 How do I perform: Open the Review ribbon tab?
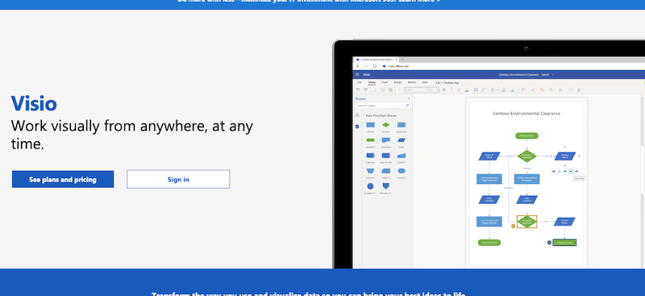pyautogui.click(x=412, y=82)
